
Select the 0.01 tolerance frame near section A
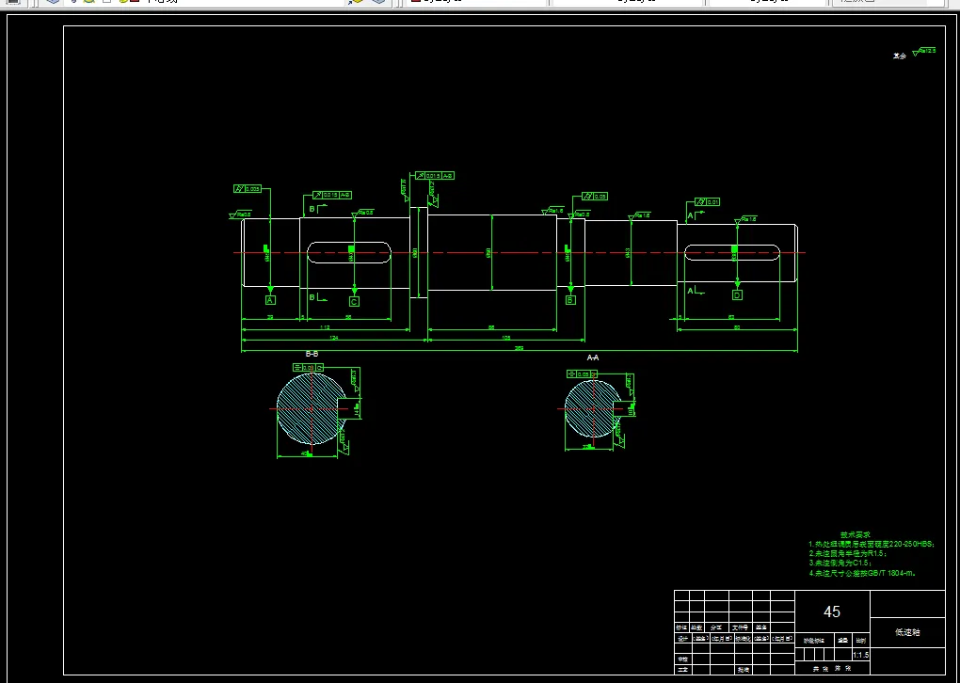click(x=707, y=202)
